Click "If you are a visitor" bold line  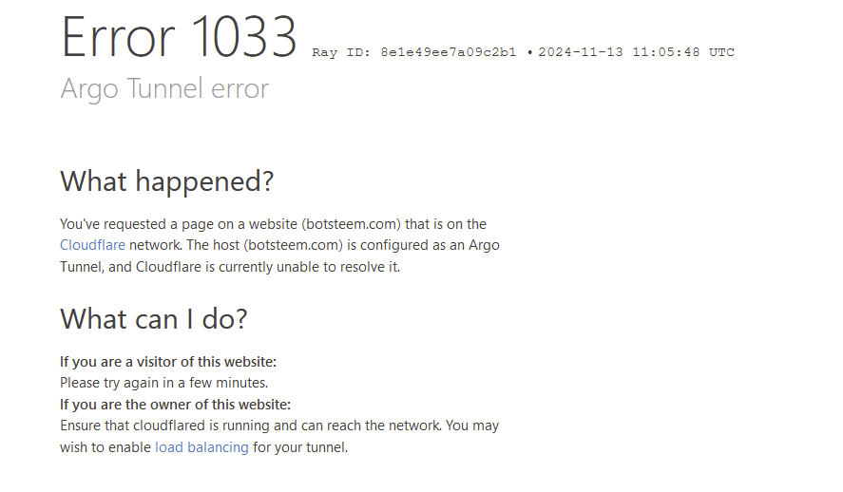pos(168,362)
